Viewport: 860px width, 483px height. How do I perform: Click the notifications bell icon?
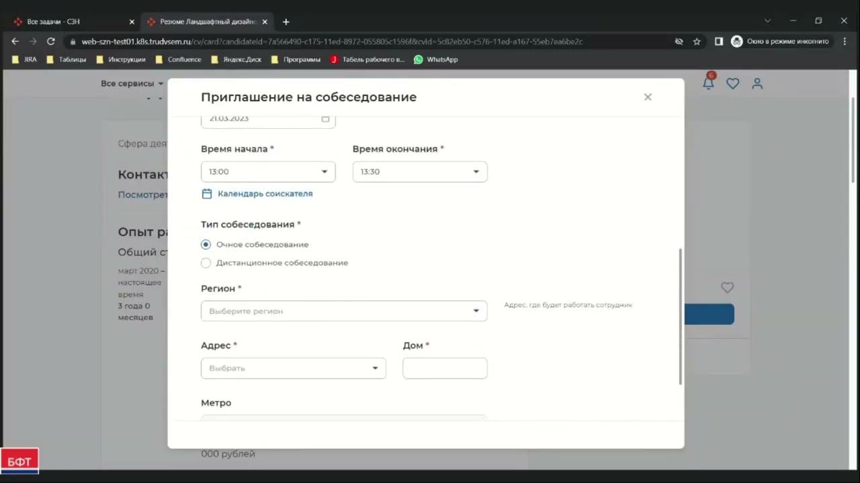708,83
